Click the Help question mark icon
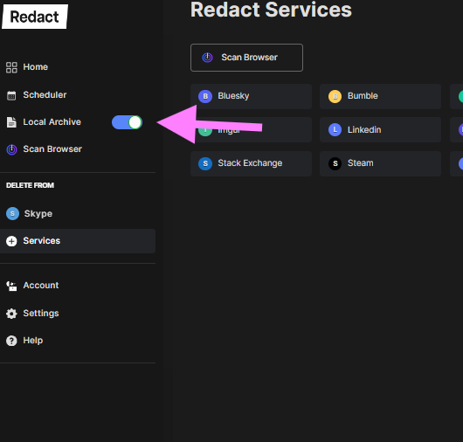 pyautogui.click(x=11, y=341)
